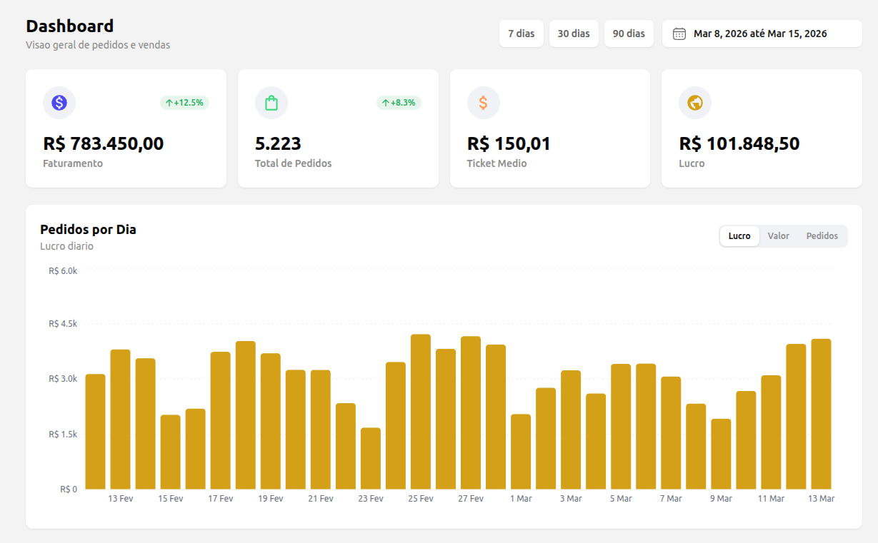Click the shopping bag icon for Total de Pedidos
Viewport: 878px width, 543px height.
(271, 103)
